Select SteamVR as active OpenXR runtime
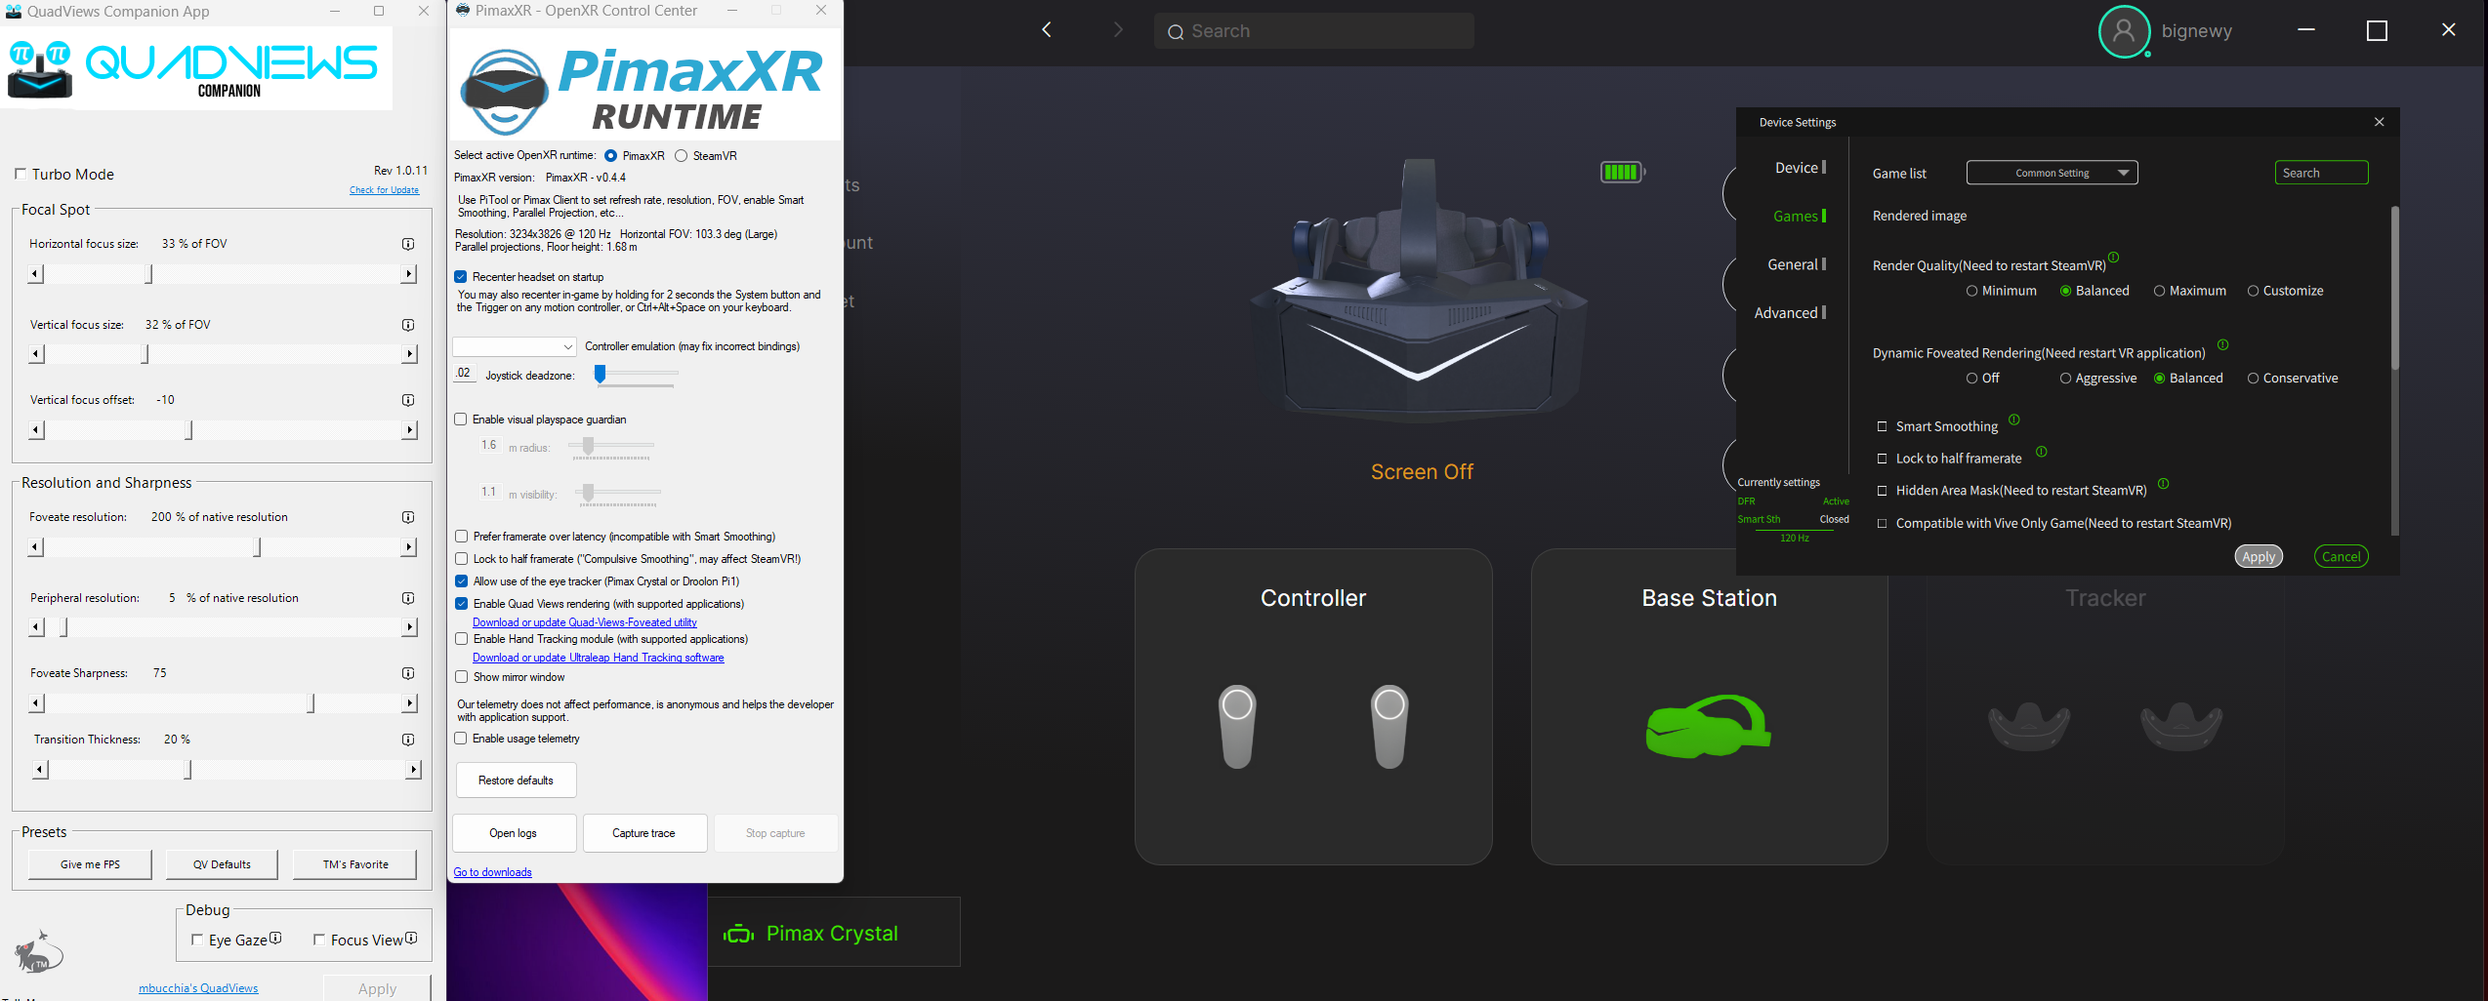The image size is (2488, 1001). 682,156
